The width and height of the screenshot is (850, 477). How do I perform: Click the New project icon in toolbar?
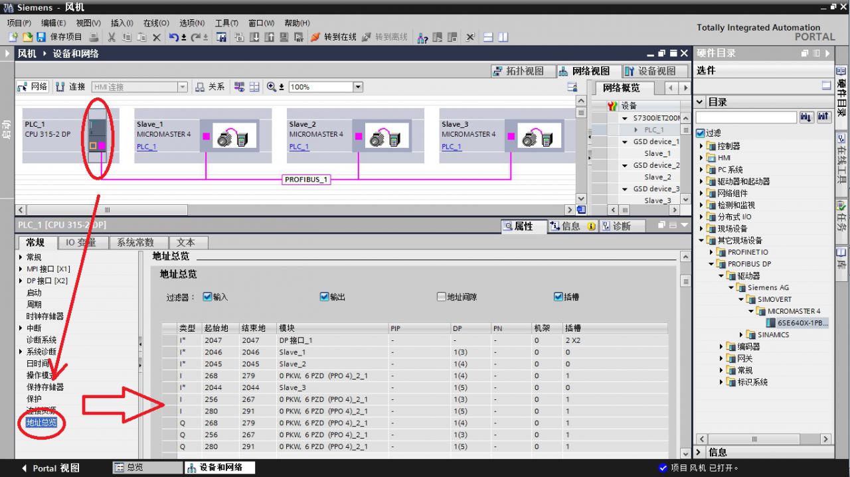(x=13, y=37)
